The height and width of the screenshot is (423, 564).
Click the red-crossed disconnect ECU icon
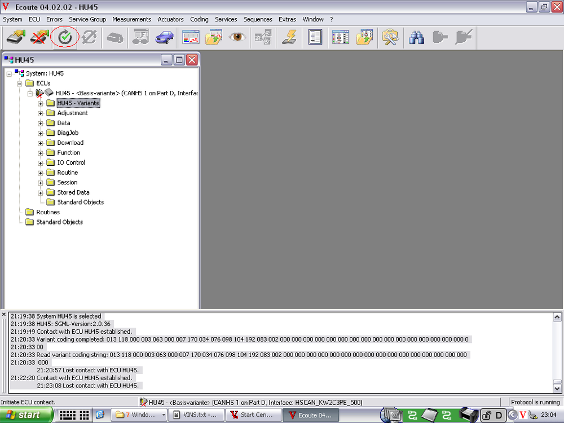[39, 38]
